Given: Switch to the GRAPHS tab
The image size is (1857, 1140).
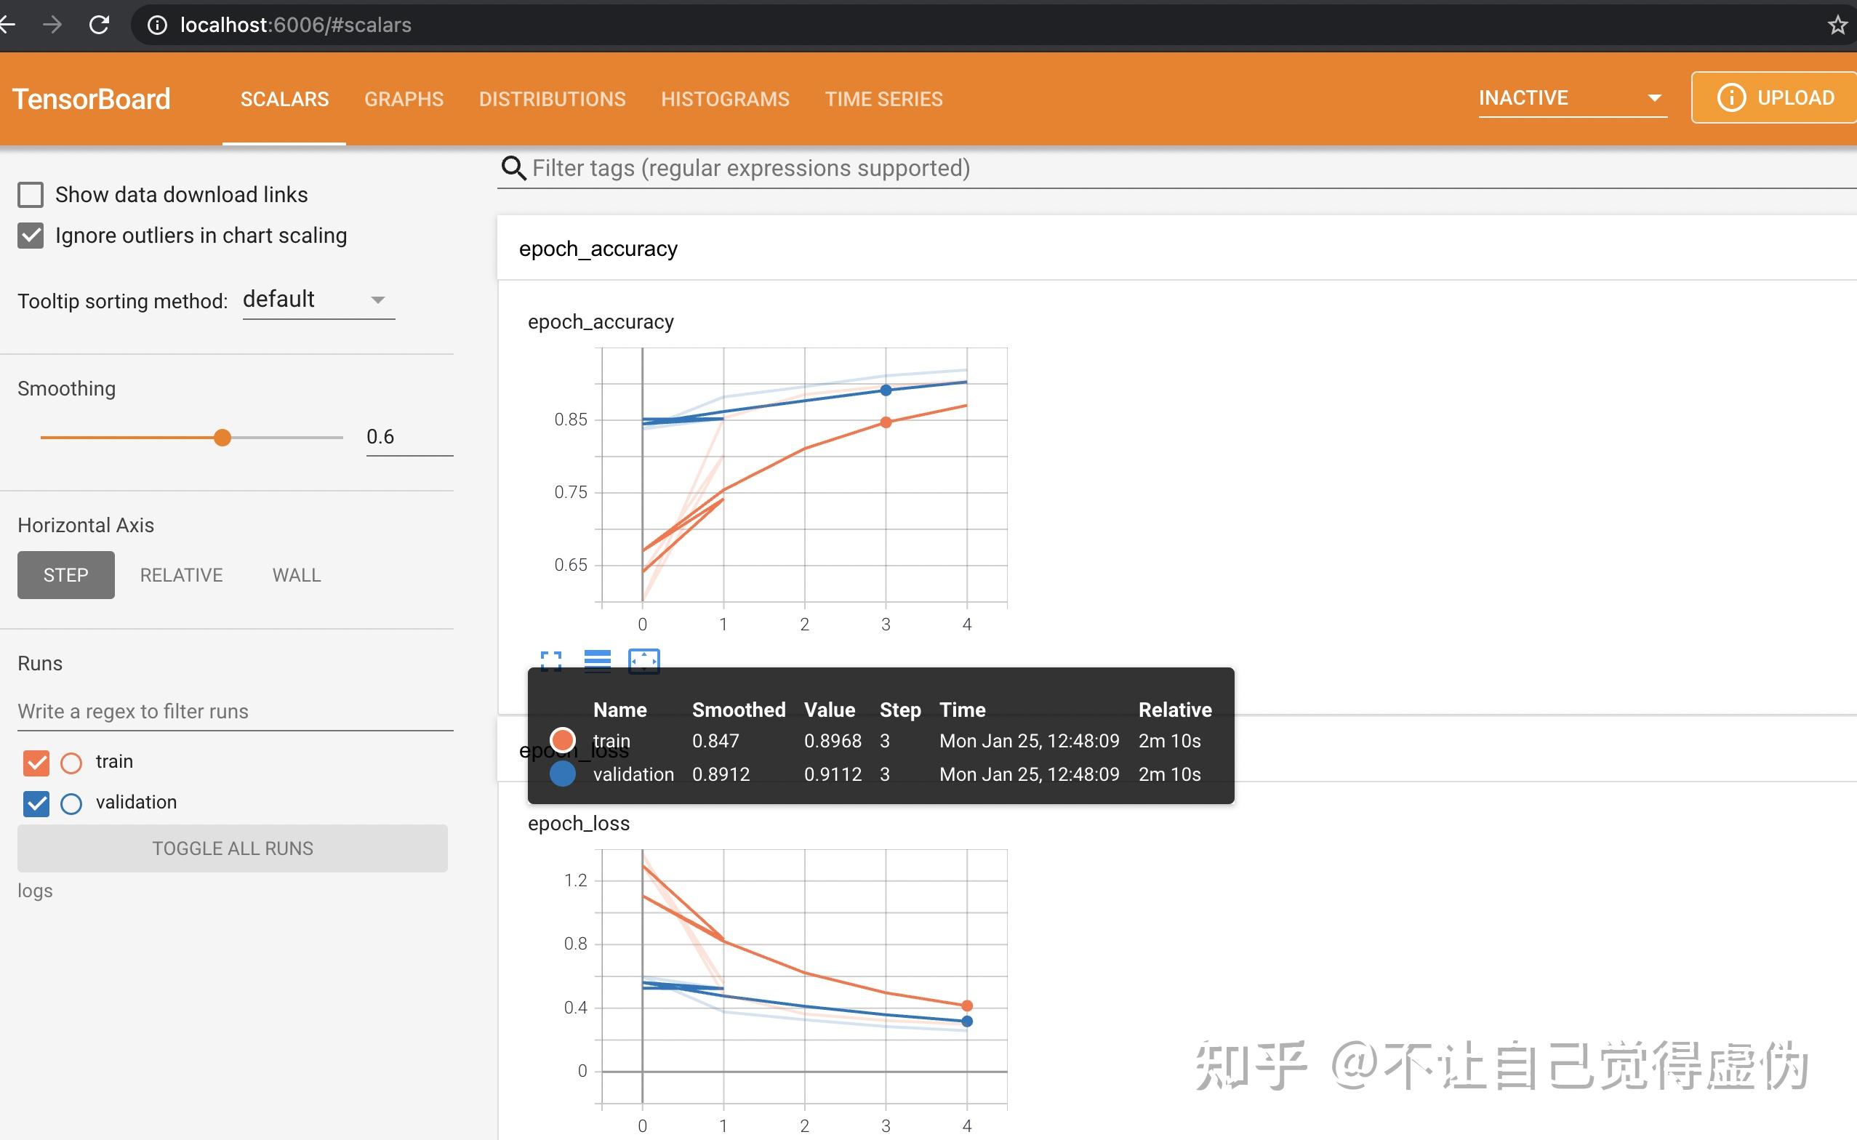Looking at the screenshot, I should (404, 99).
